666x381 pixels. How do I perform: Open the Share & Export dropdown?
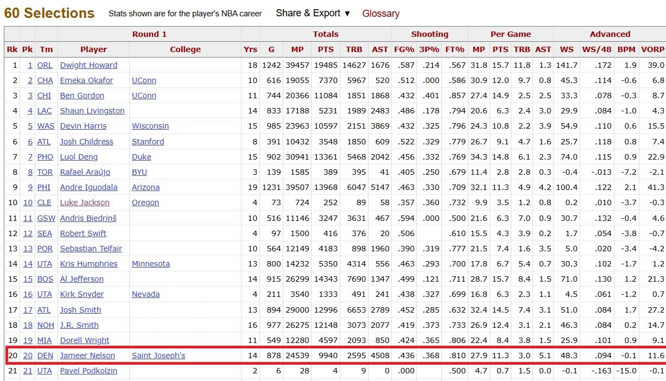(x=313, y=14)
